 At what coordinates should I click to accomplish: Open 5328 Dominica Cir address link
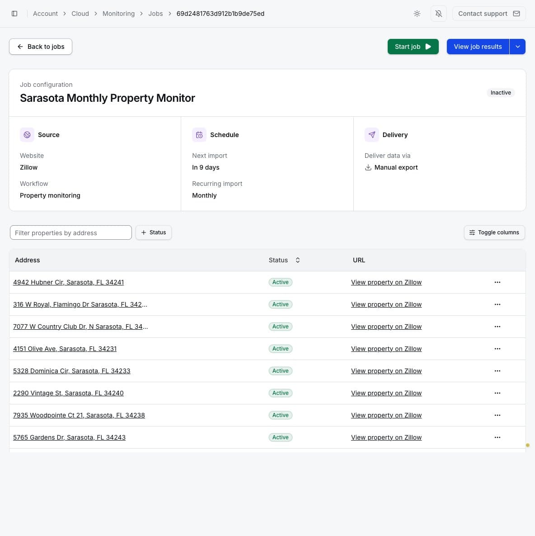pos(72,371)
